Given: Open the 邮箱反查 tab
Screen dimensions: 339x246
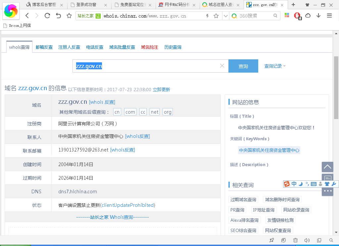Looking at the screenshot, I should pos(44,47).
